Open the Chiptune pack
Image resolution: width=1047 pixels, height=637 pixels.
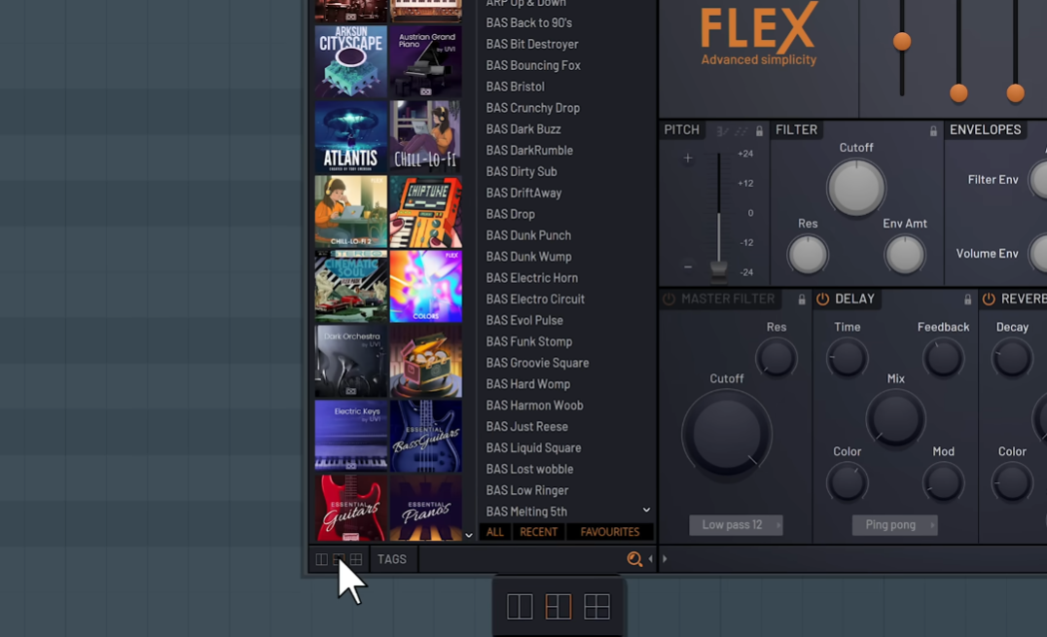tap(425, 211)
